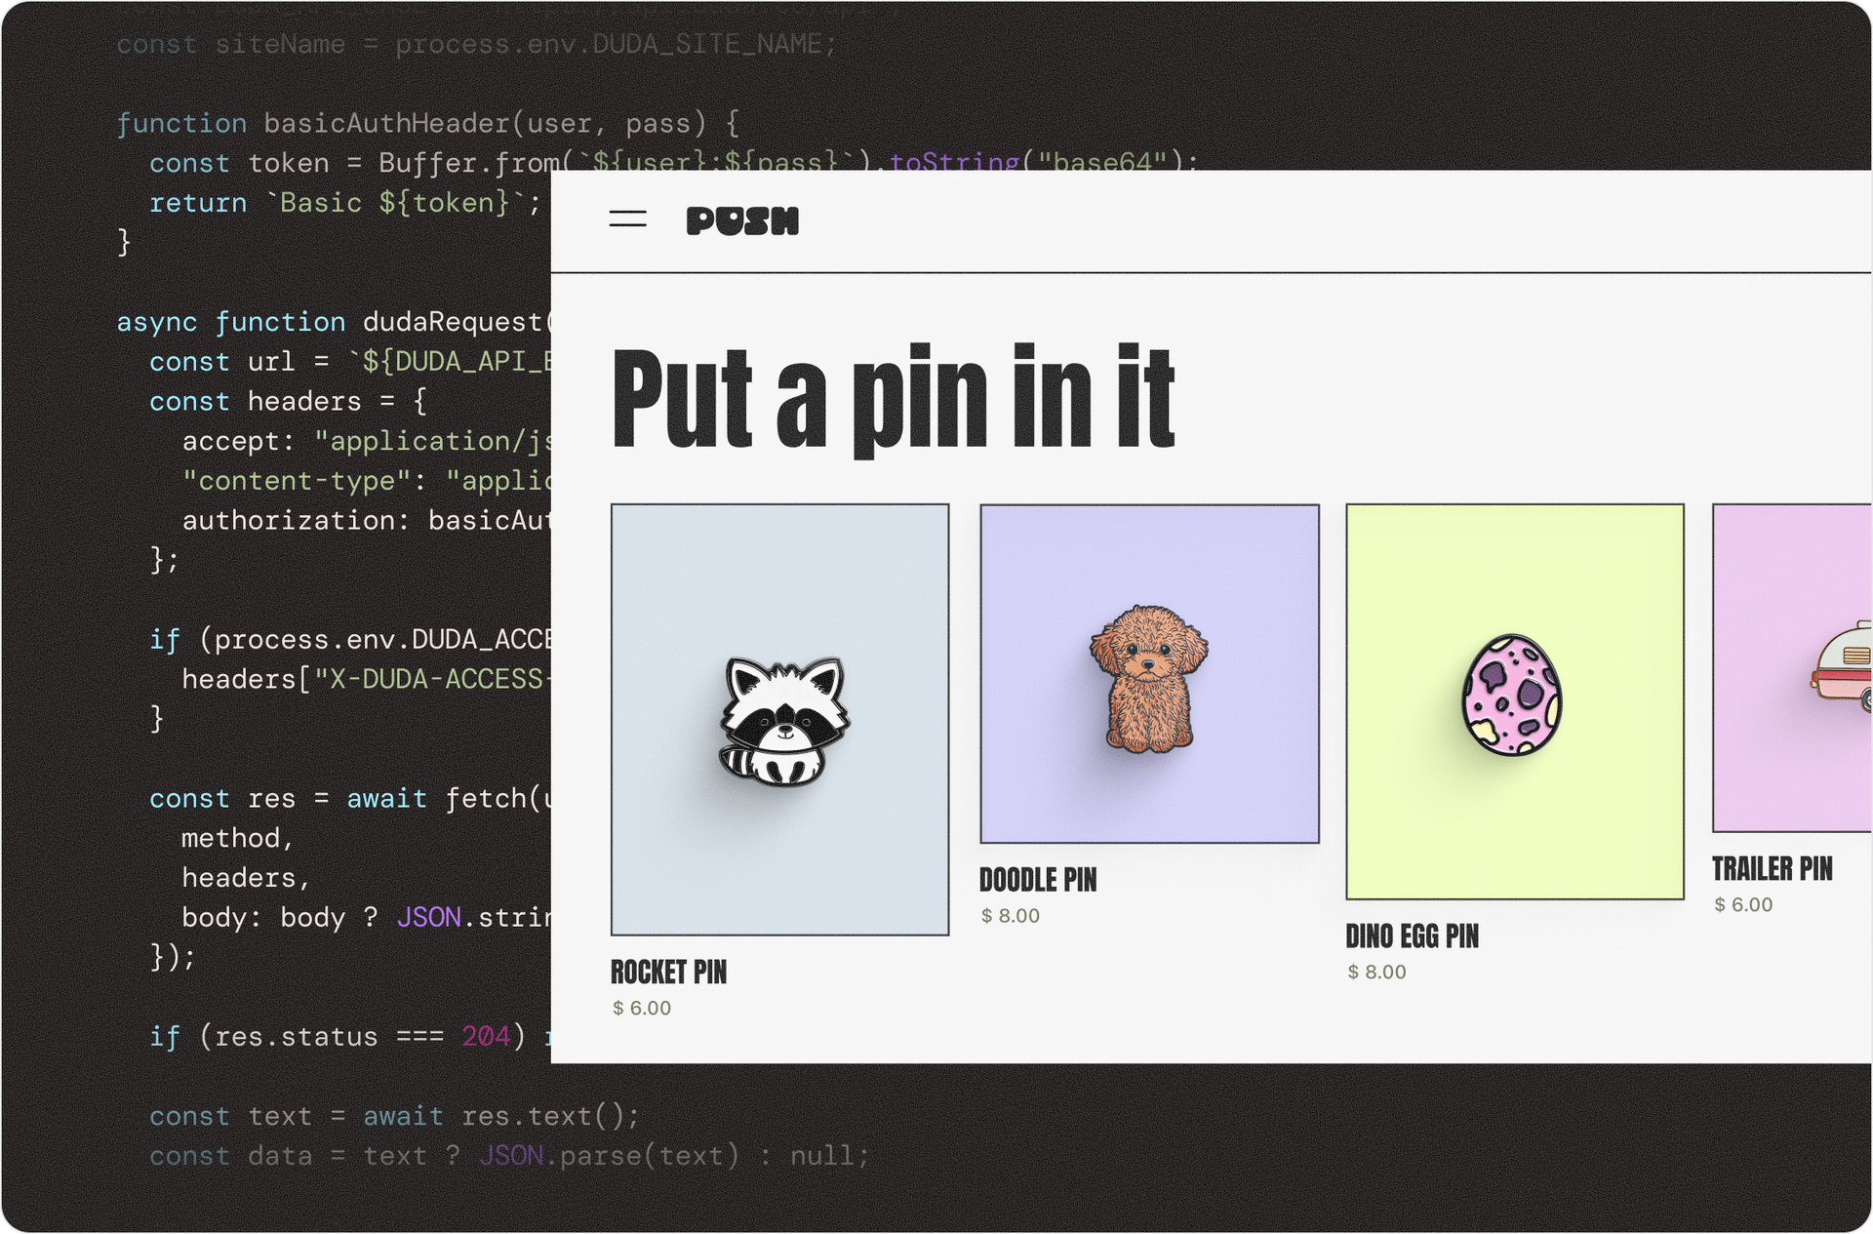Click the Trailer Pin $6.00 price
Viewport: 1873px width, 1234px height.
pyautogui.click(x=1743, y=904)
